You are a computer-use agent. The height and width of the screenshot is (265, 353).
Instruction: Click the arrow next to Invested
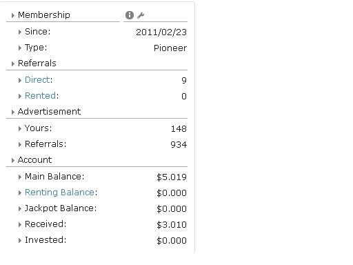click(20, 240)
